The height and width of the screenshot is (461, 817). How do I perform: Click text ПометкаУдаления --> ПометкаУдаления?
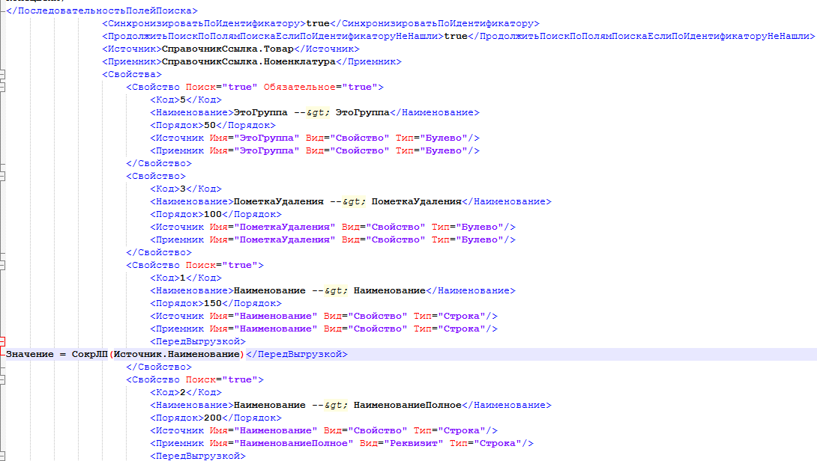[348, 201]
